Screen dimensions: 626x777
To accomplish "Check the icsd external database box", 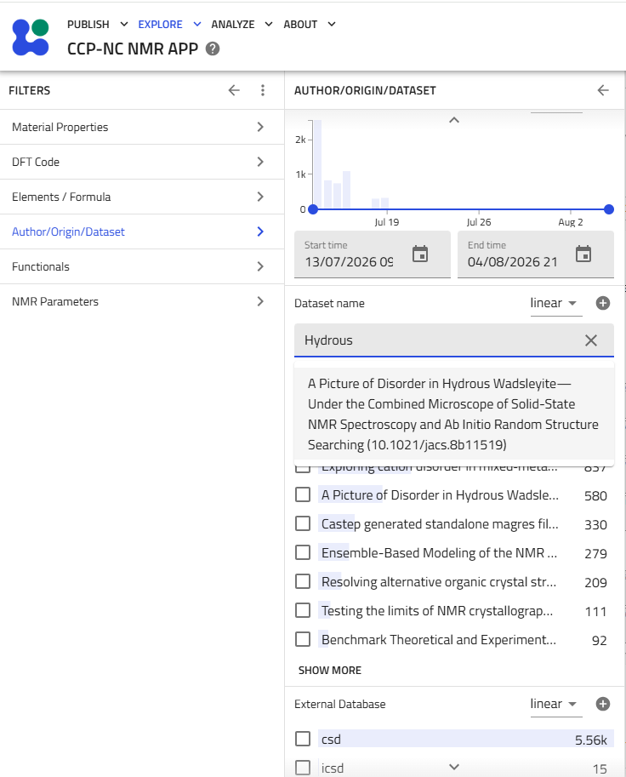I will [x=303, y=768].
